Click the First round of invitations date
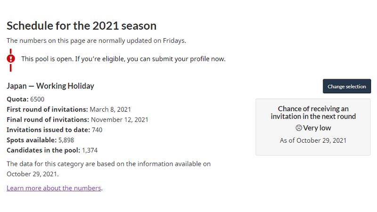 click(110, 109)
